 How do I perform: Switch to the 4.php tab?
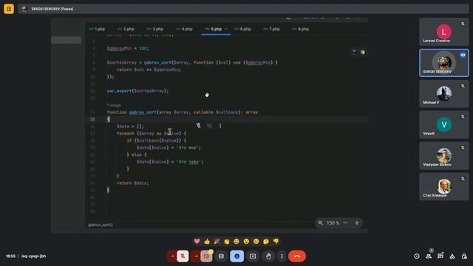coord(184,29)
